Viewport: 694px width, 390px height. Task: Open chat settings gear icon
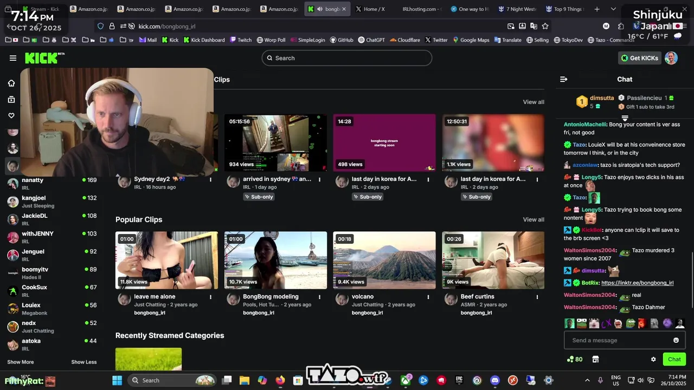click(x=653, y=359)
